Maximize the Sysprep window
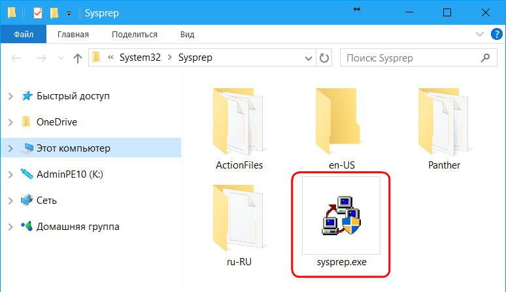This screenshot has height=292, width=506. (x=447, y=12)
